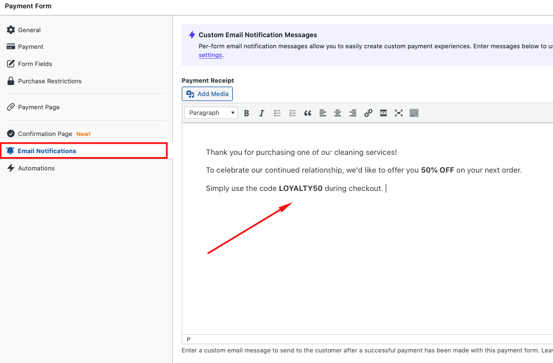Insert a bulleted list

(x=277, y=113)
